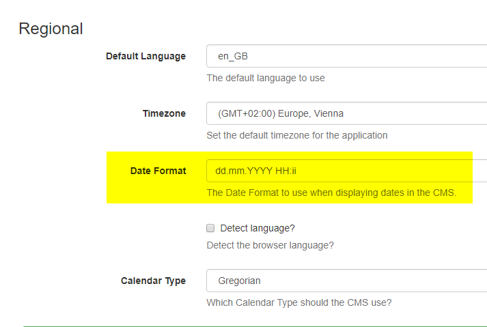487x327 pixels.
Task: Click the 'Default Language' label
Action: (145, 56)
